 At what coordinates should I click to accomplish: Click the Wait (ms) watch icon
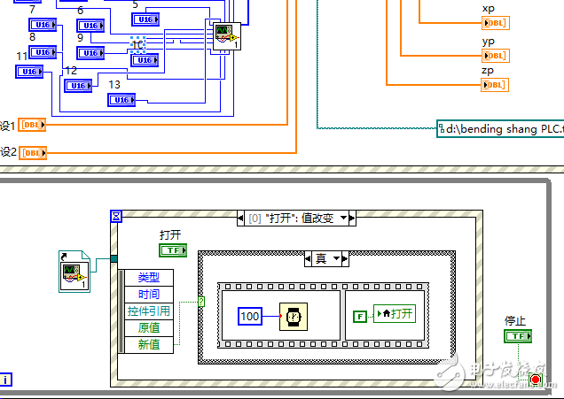click(294, 317)
